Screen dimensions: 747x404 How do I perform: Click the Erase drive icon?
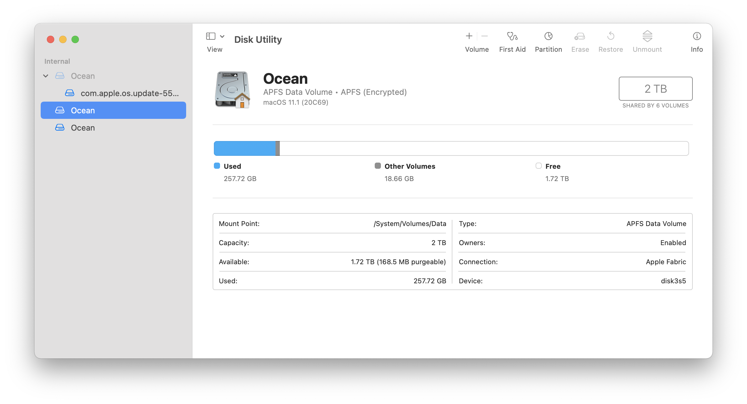580,36
